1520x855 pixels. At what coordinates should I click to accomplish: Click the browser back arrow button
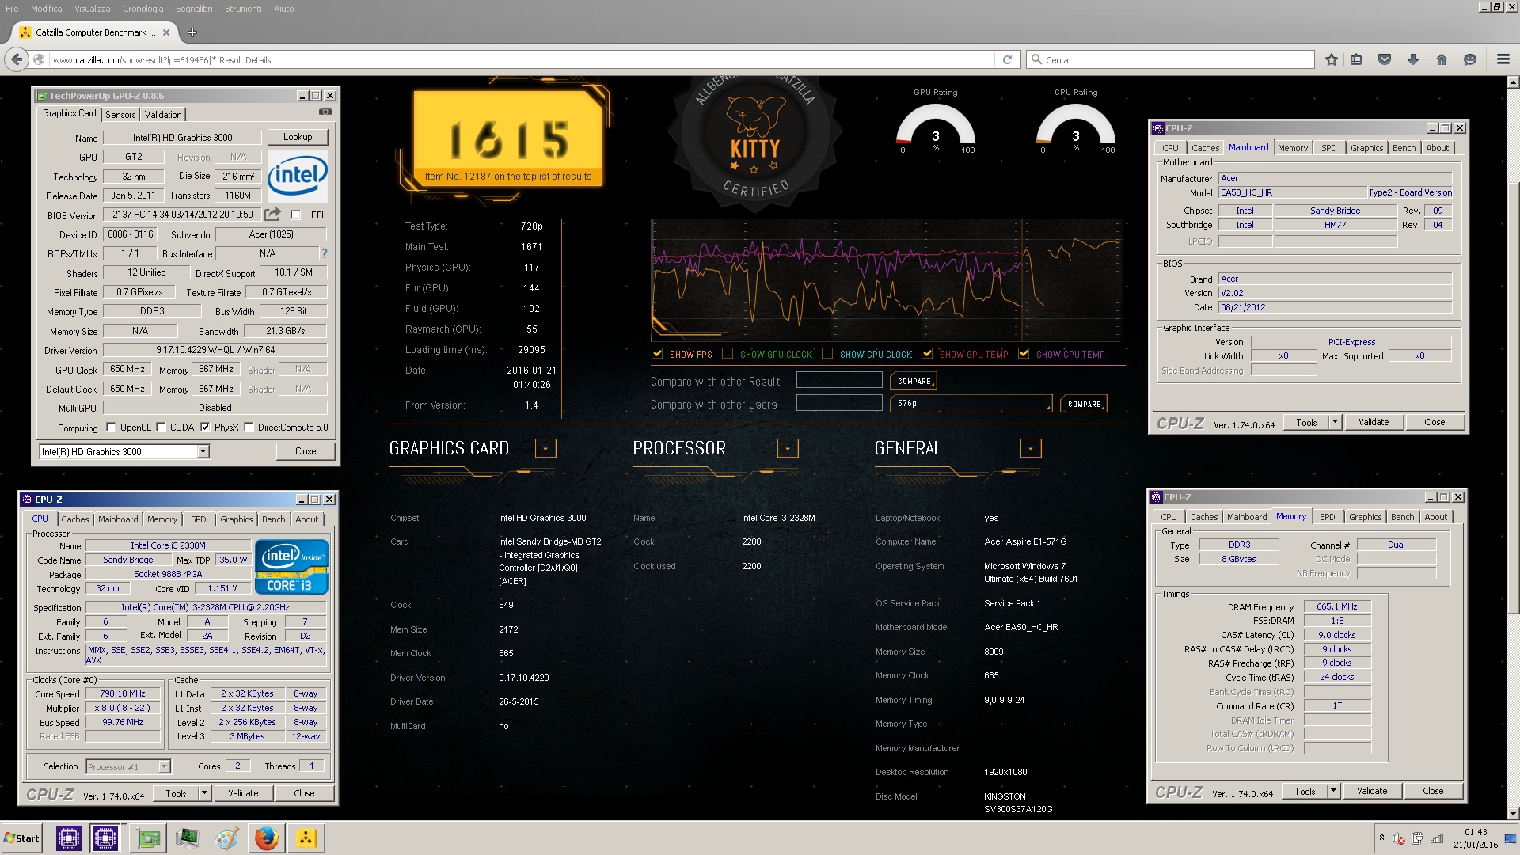pyautogui.click(x=17, y=59)
